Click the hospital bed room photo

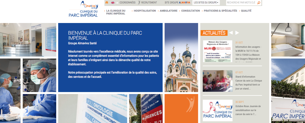click(288, 40)
